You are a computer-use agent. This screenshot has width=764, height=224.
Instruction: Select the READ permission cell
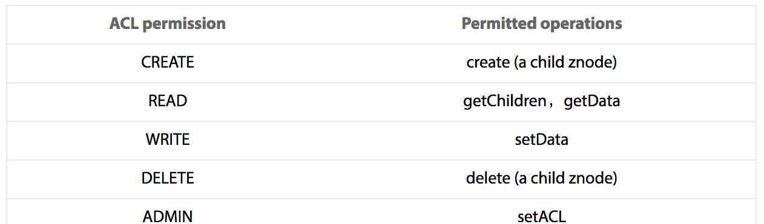[x=168, y=101]
